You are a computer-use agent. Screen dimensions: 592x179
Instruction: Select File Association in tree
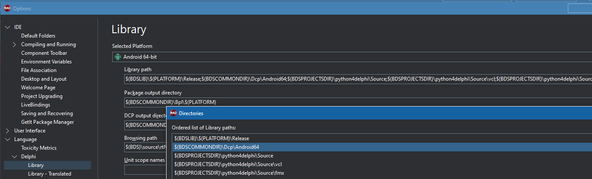pyautogui.click(x=39, y=70)
